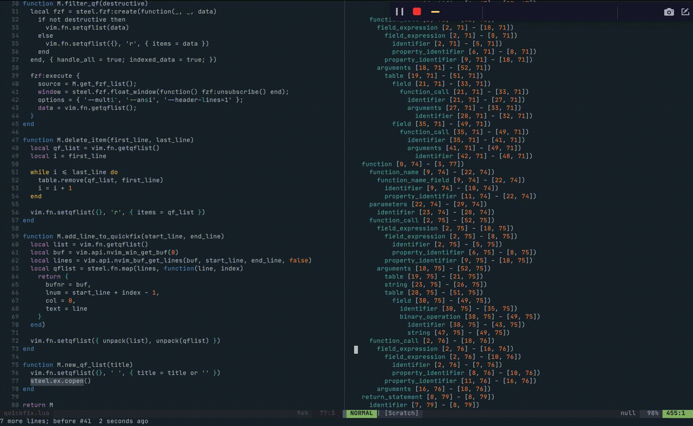Viewport: 693px width, 426px height.
Task: Select the [Scratch] buffer name in the statusline
Action: point(401,413)
